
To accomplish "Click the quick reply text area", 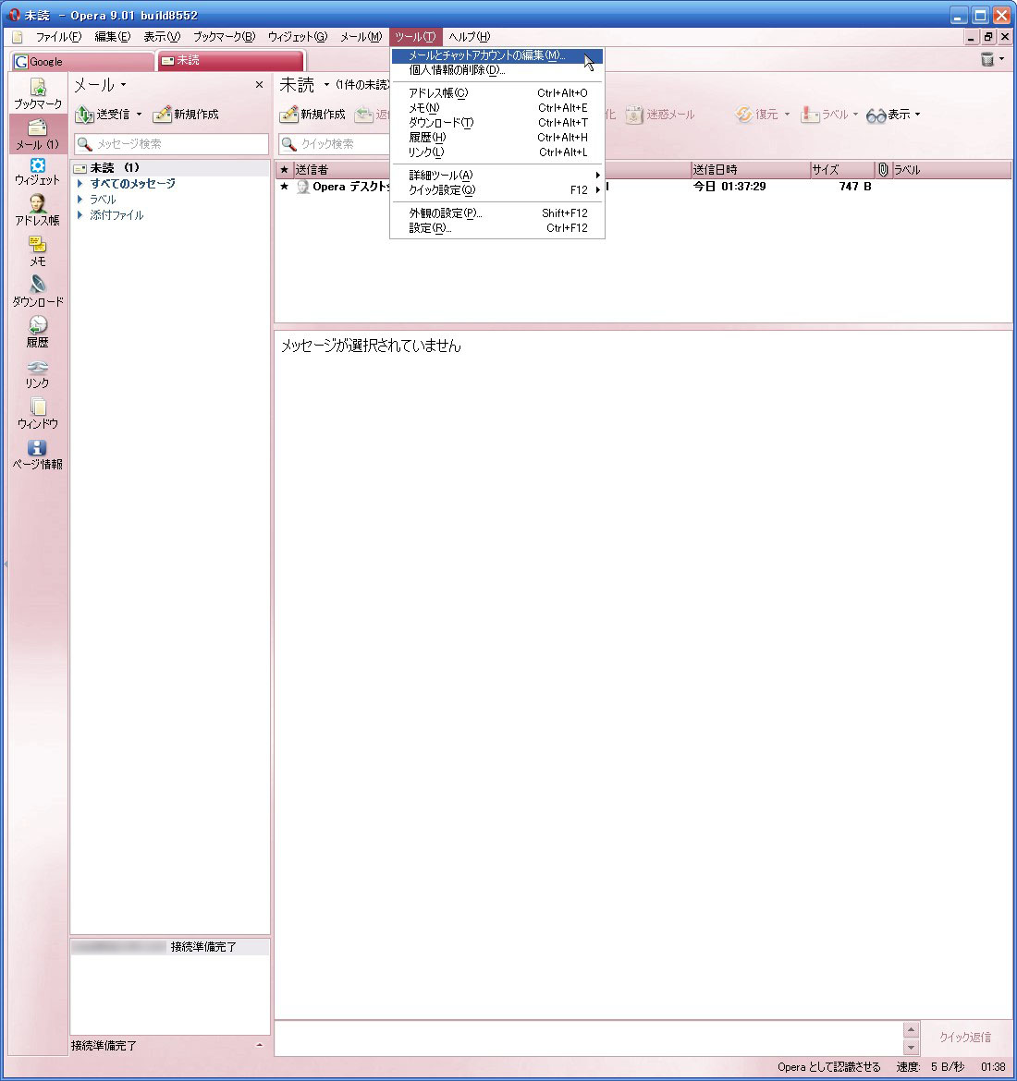I will [588, 1038].
